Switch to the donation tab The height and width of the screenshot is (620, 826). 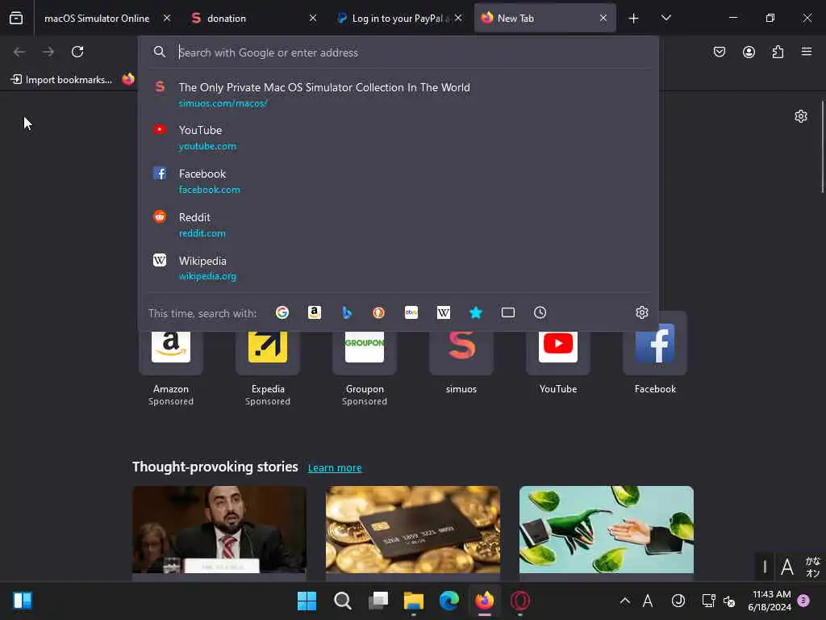point(226,18)
